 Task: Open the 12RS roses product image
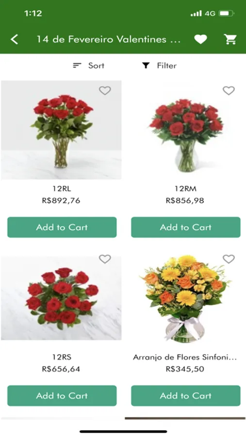click(x=61, y=298)
